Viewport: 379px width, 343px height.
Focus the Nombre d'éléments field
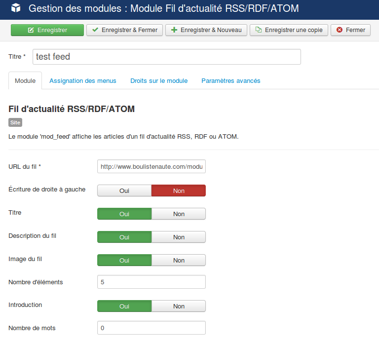[152, 282]
